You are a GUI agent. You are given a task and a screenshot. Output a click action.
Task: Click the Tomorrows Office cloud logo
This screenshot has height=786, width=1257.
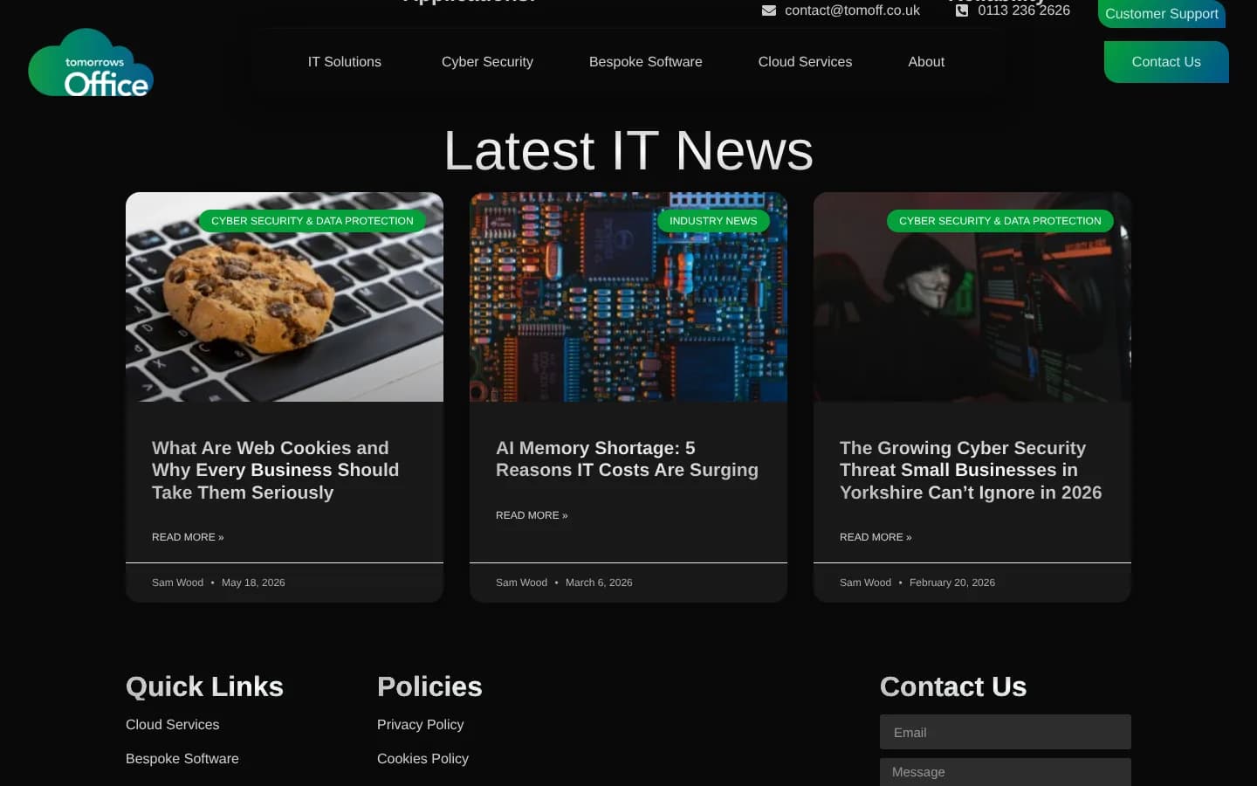(x=91, y=63)
